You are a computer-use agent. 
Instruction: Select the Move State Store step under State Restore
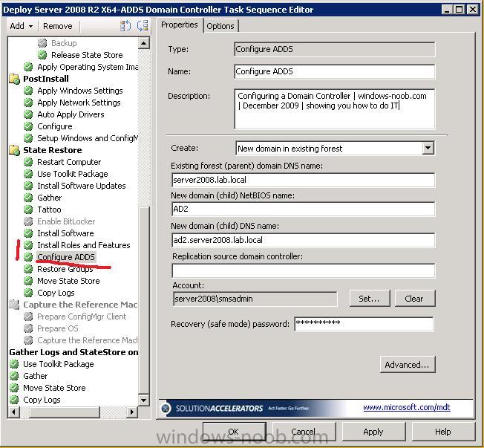coord(68,281)
